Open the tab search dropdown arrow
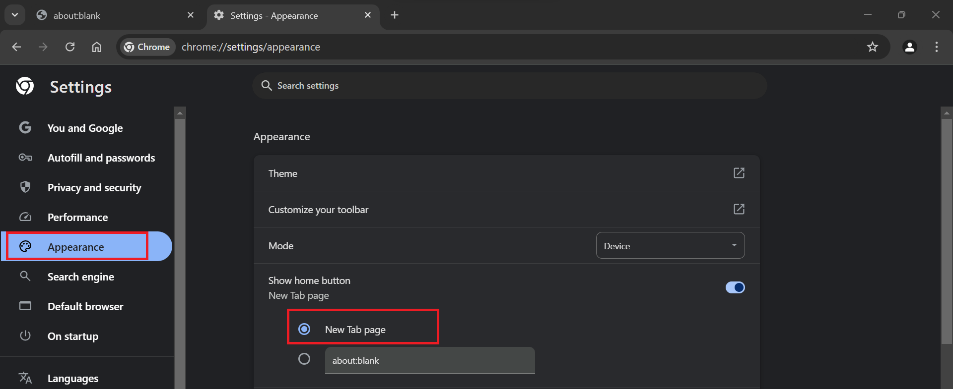The height and width of the screenshot is (389, 953). [x=15, y=15]
